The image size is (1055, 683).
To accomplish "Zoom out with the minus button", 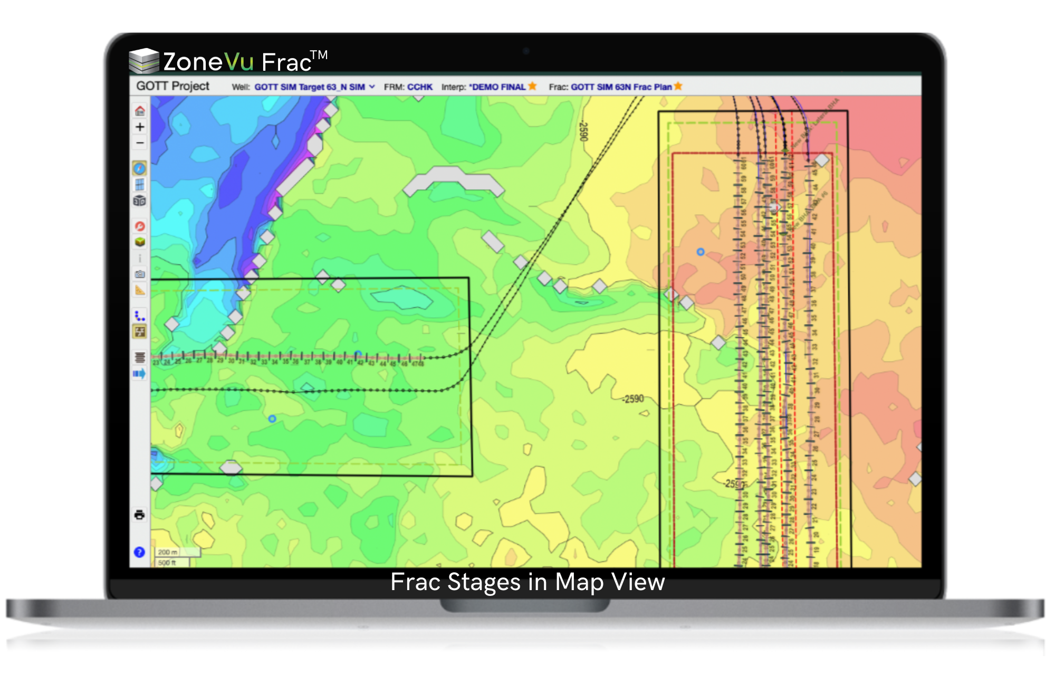I will coord(140,143).
